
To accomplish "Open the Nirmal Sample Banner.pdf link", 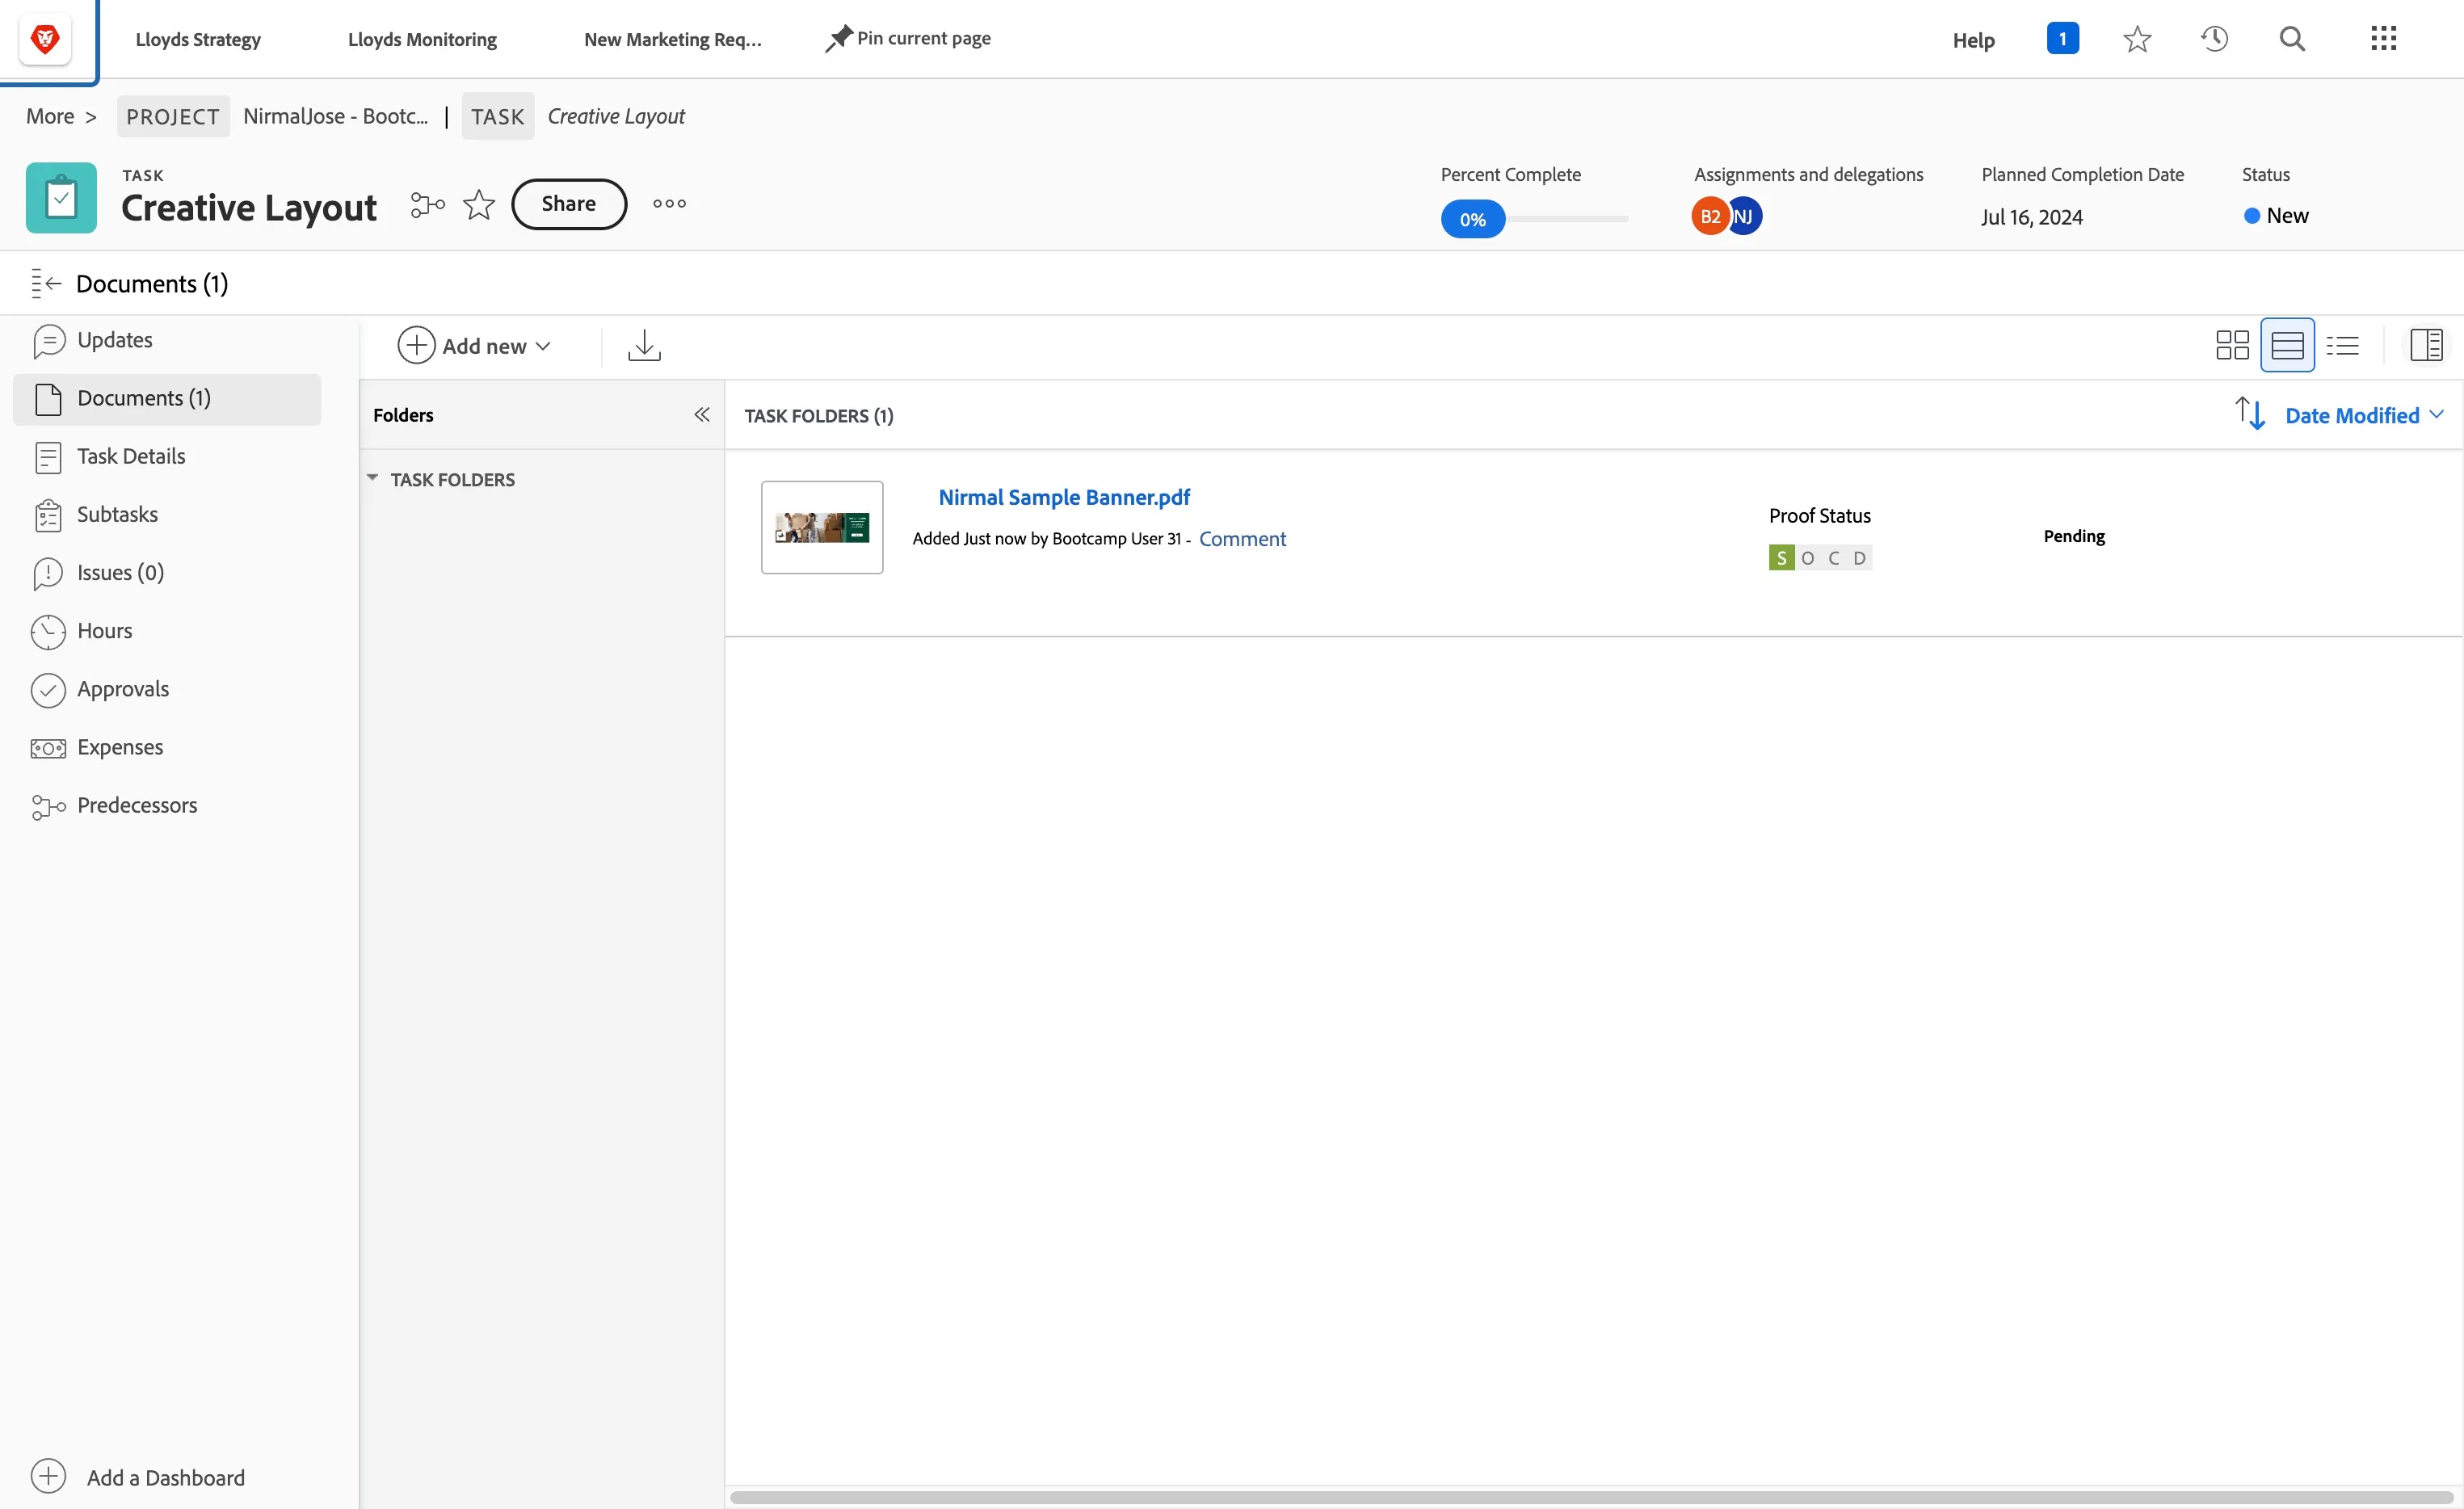I will 1063,497.
